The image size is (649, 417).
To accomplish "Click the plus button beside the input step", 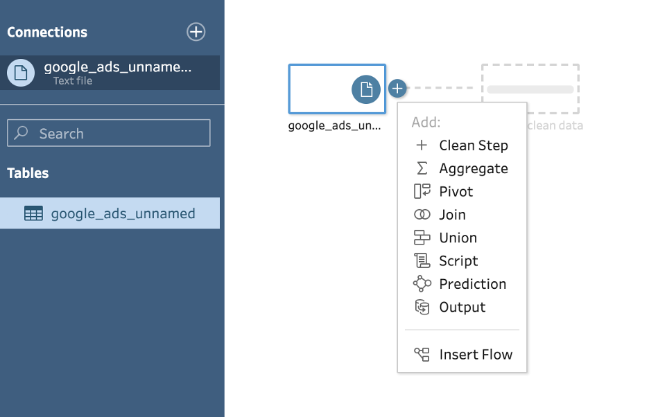I will (397, 89).
